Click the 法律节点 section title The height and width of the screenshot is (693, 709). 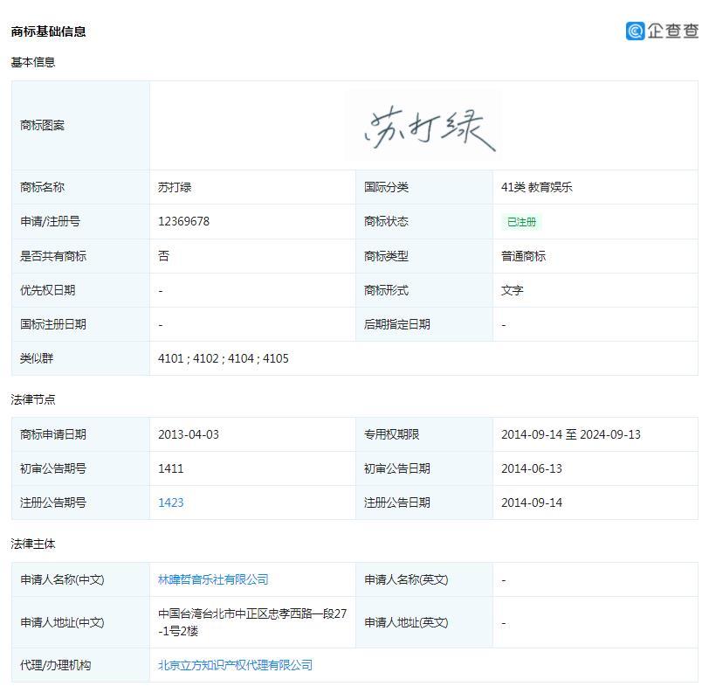(x=33, y=399)
